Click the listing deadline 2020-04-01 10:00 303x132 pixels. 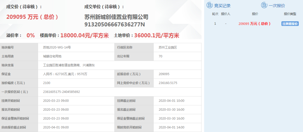coord(171,101)
